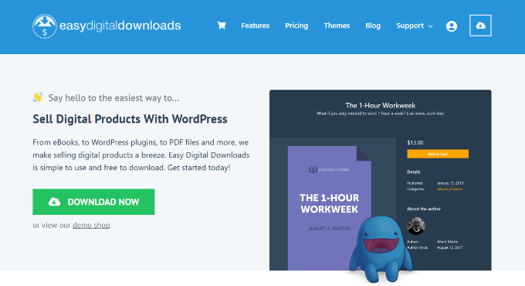
Task: Open the Support menu
Action: (x=410, y=26)
